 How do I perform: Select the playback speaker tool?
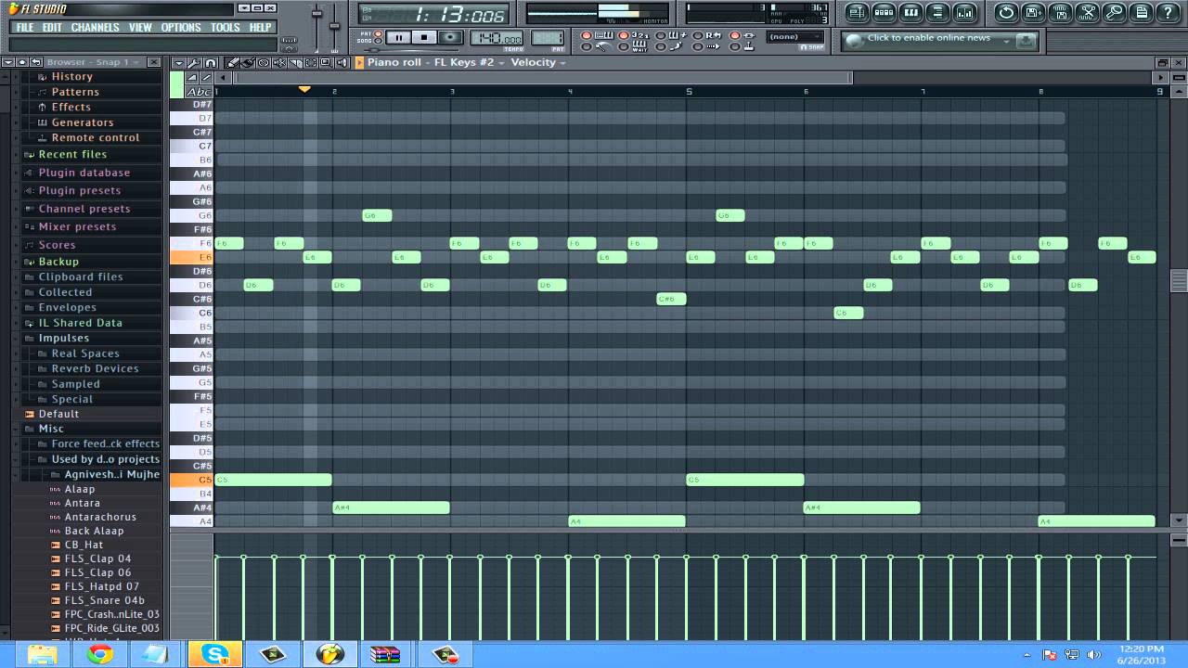tap(342, 63)
